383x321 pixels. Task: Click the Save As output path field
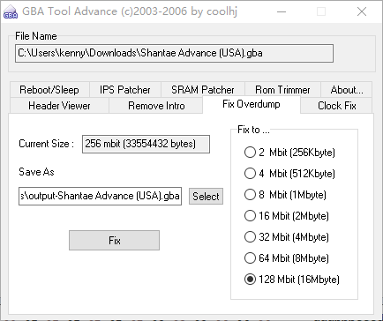pos(100,196)
